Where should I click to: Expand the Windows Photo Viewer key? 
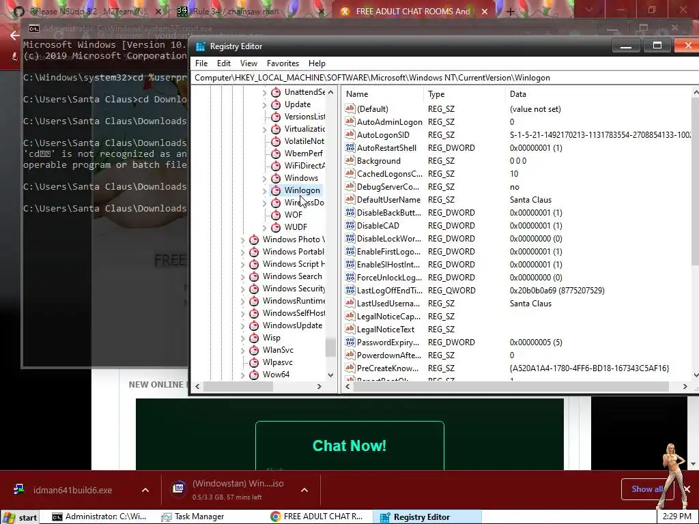click(242, 239)
